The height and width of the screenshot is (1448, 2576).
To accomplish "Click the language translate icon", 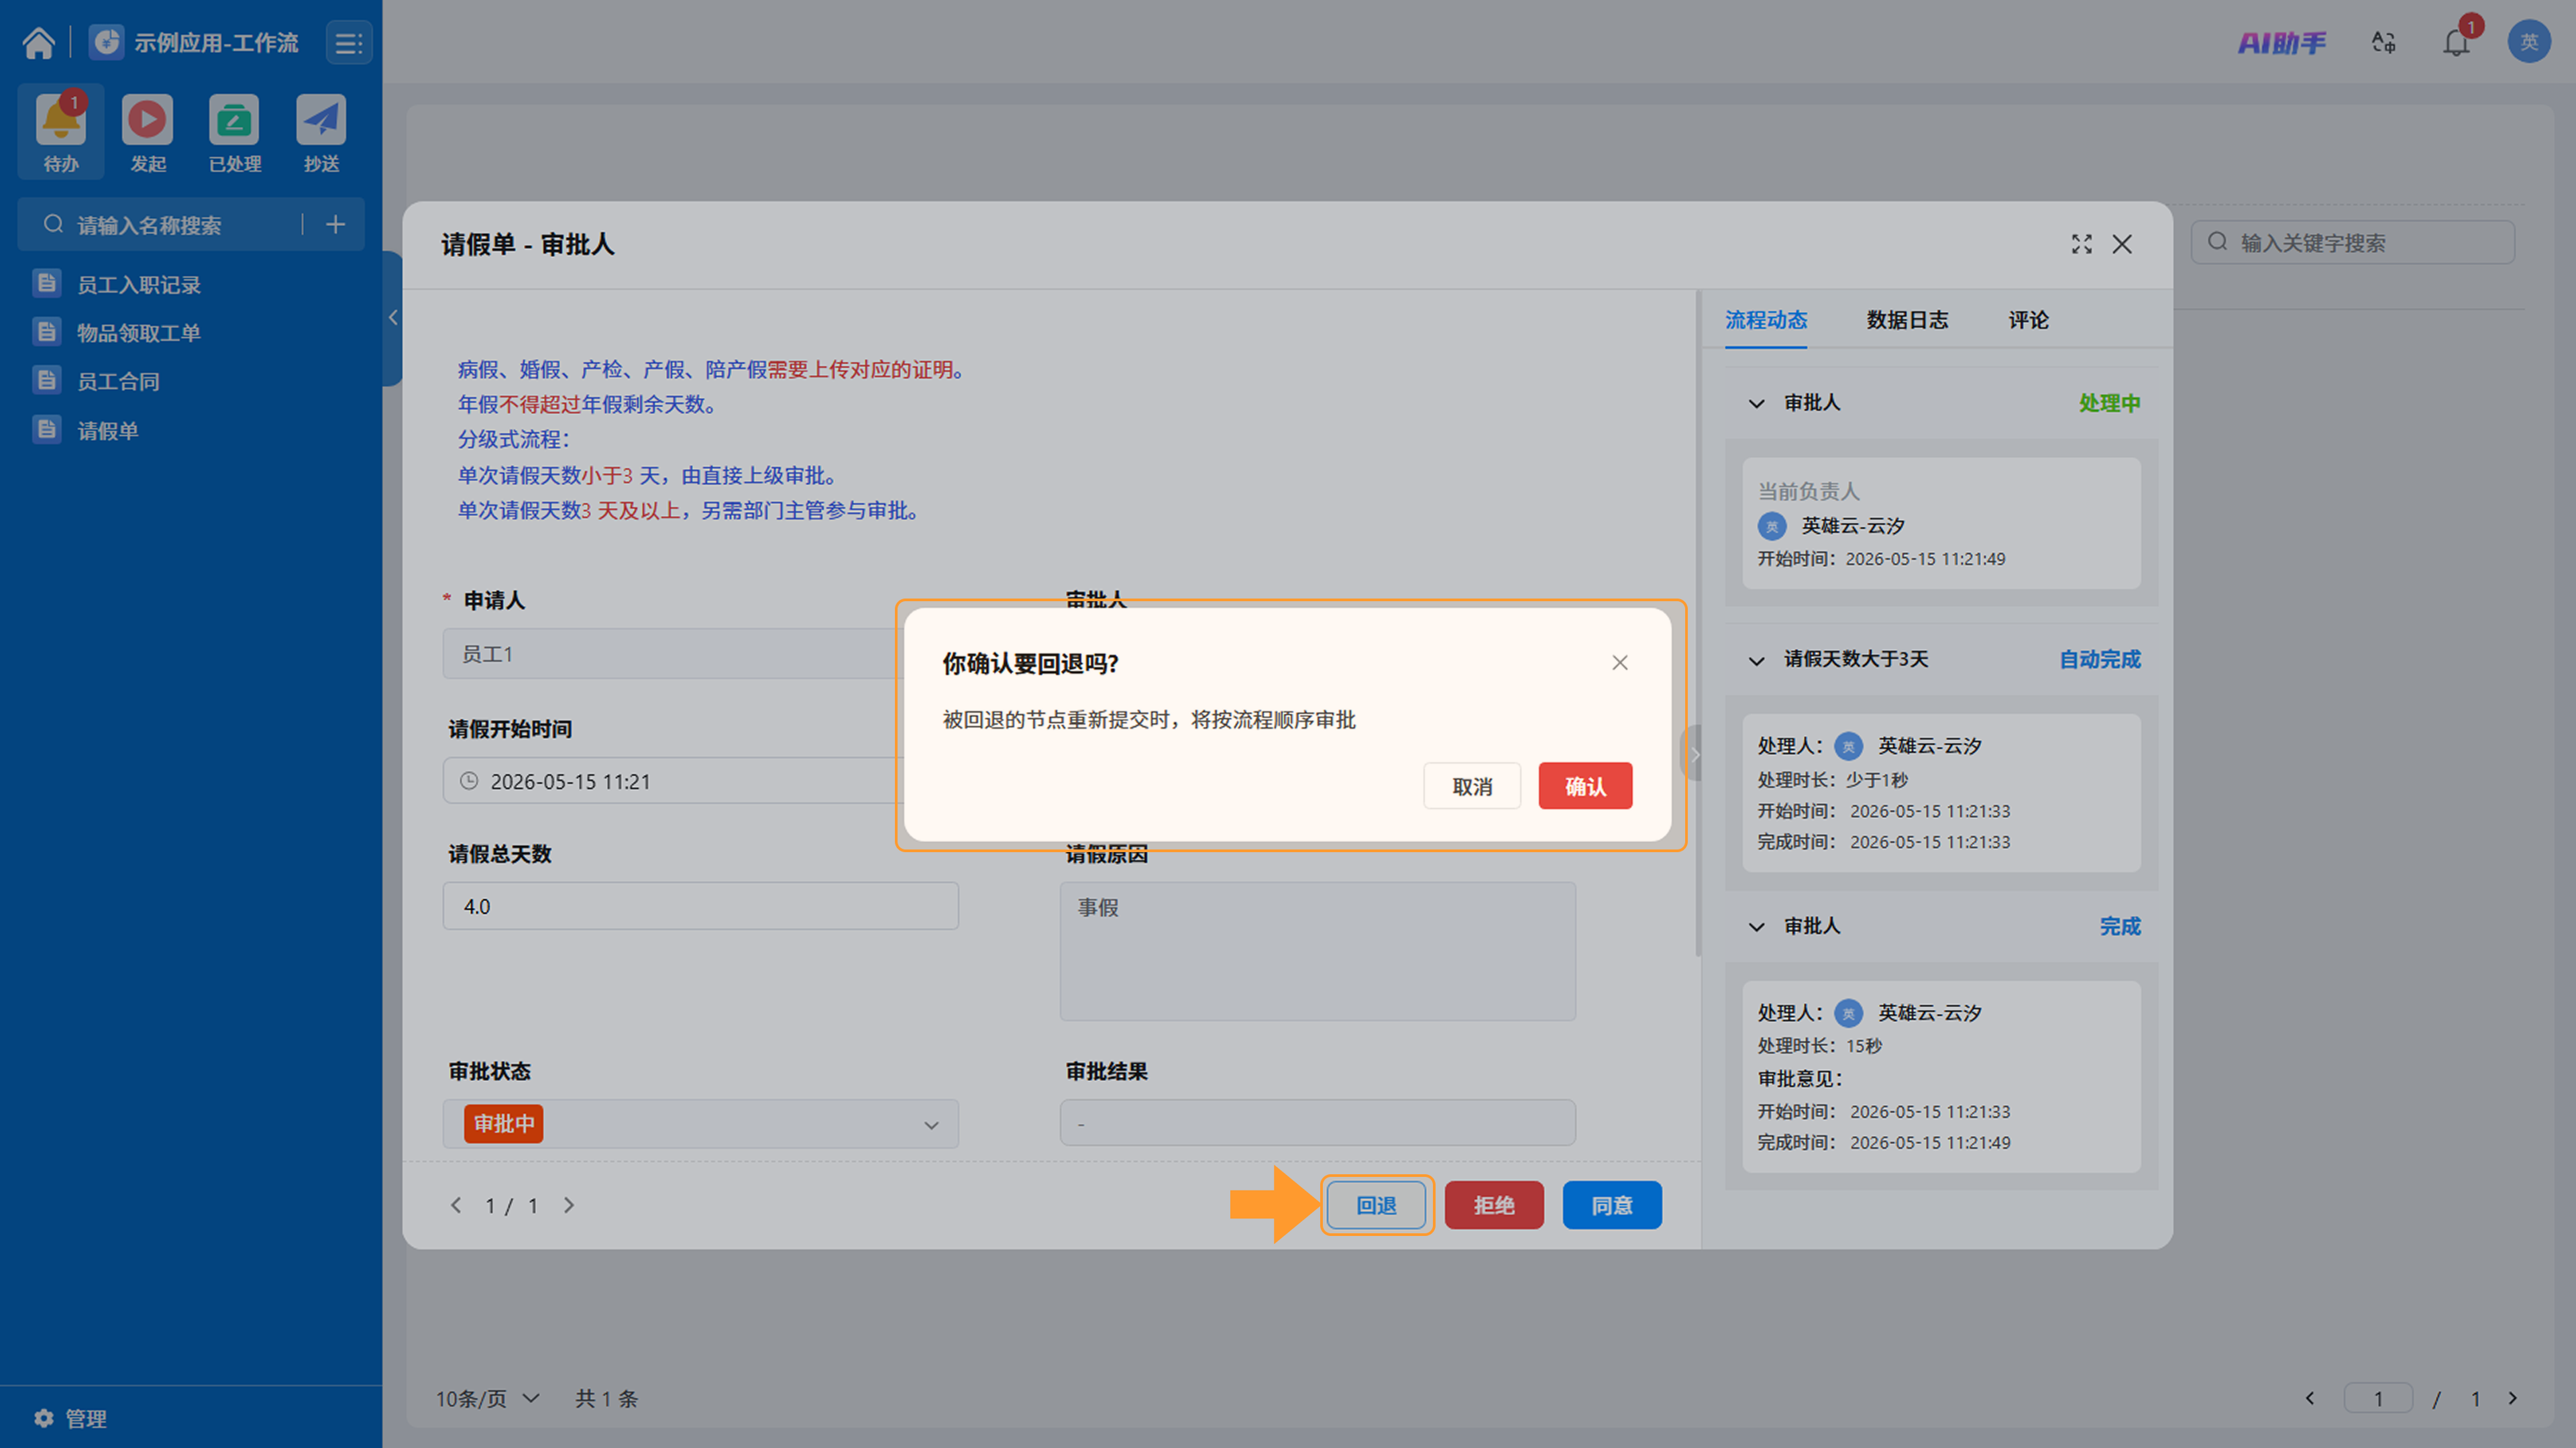I will point(2384,42).
